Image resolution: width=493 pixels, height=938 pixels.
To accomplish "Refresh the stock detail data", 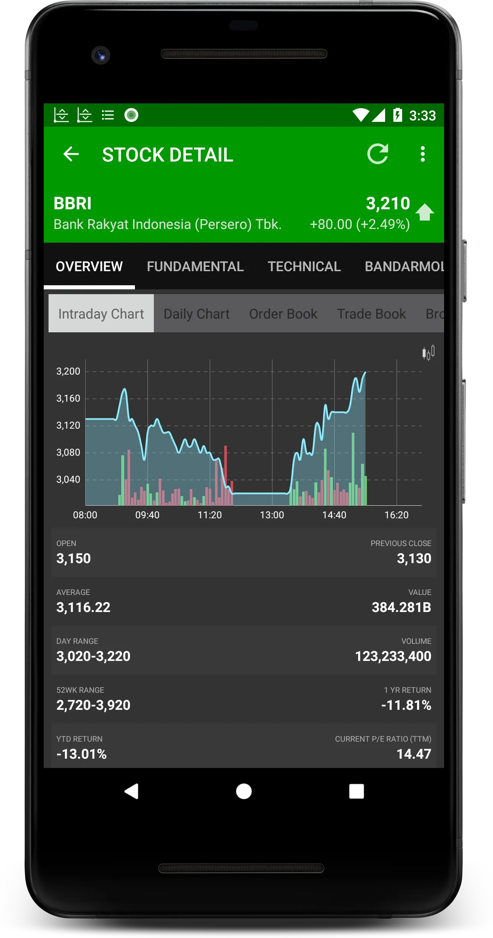I will (378, 154).
